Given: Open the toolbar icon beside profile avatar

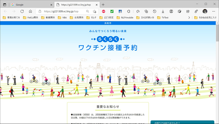Looking at the screenshot, I should pos(196,11).
